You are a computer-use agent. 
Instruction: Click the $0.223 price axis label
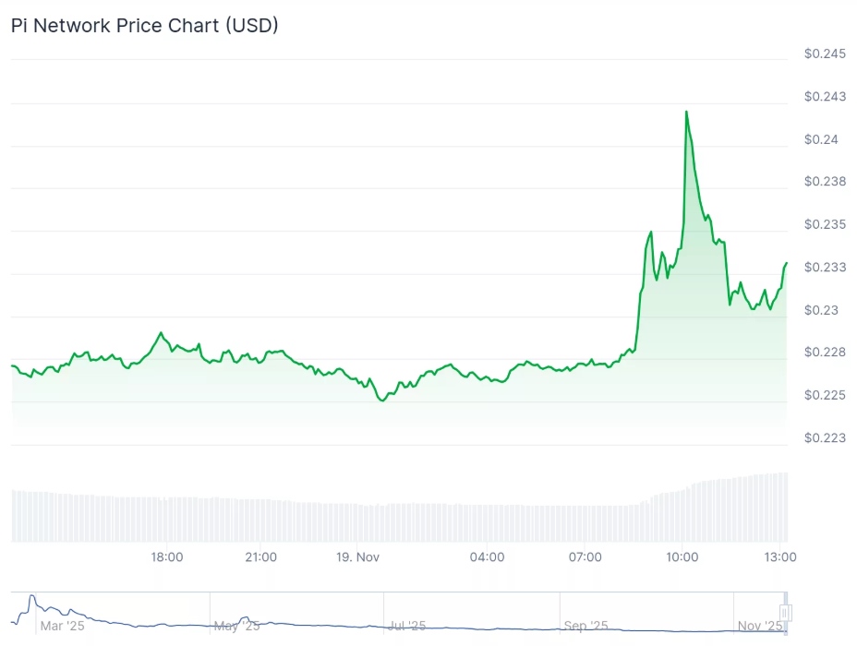825,437
